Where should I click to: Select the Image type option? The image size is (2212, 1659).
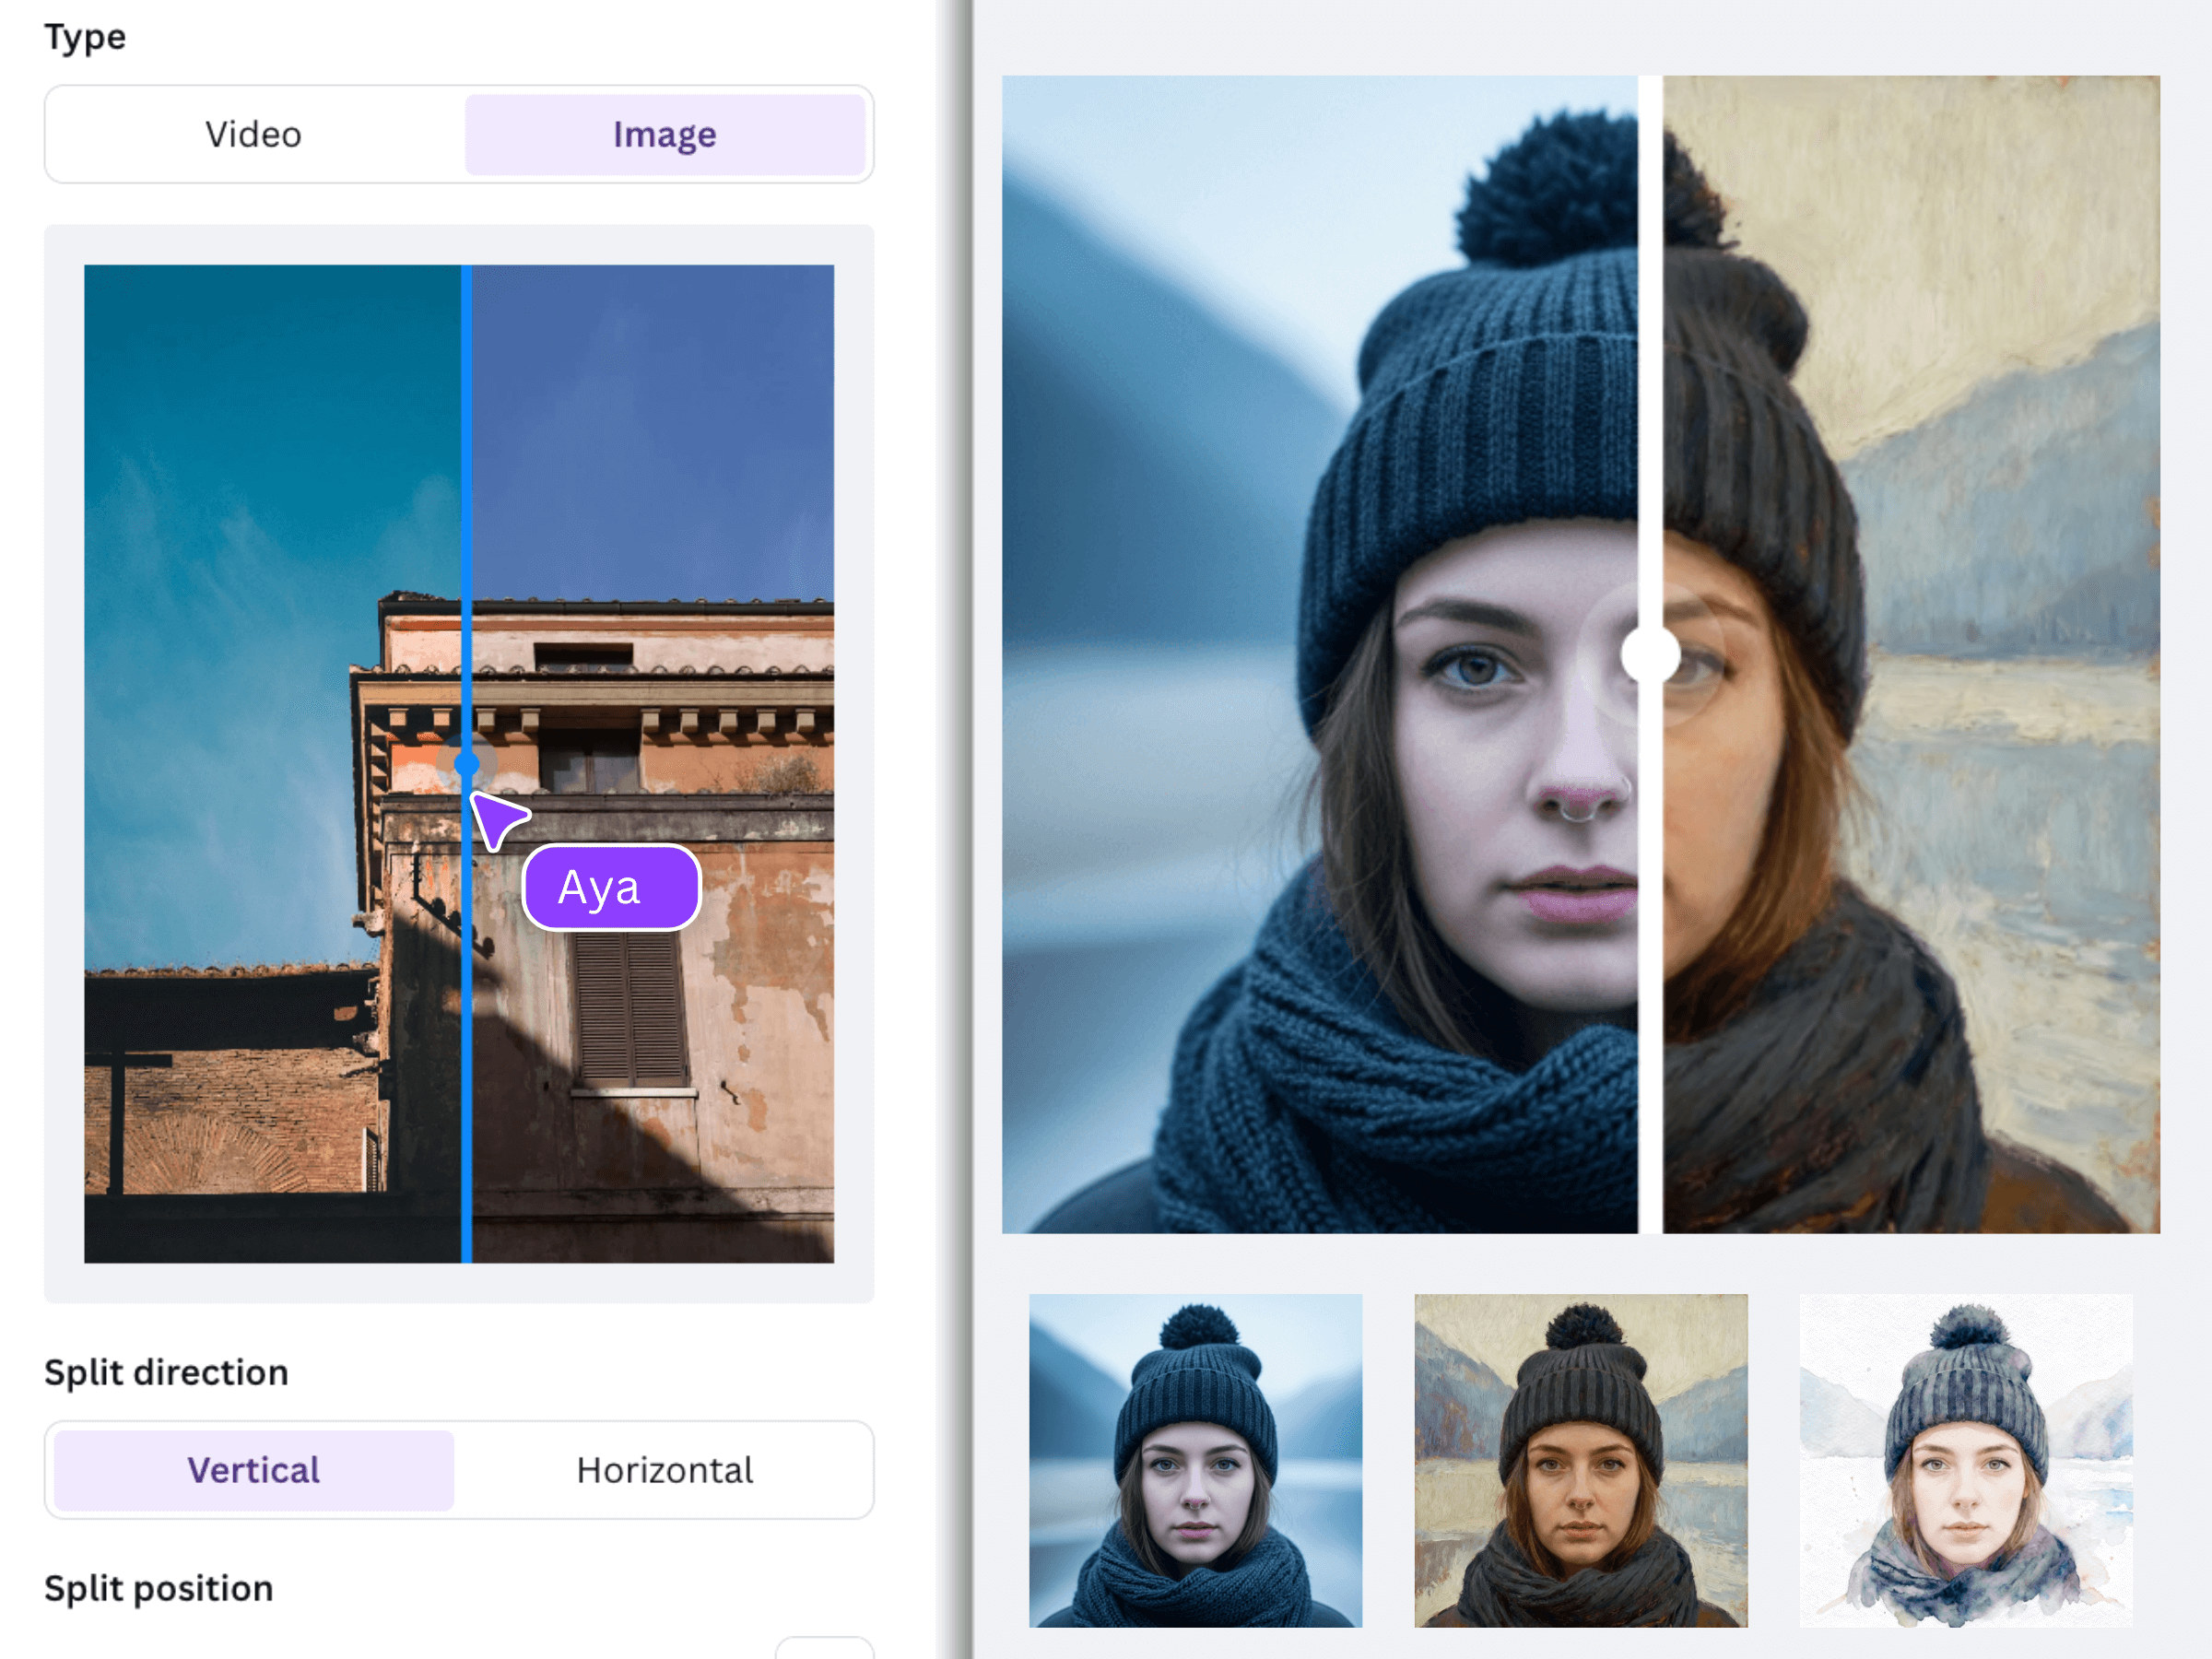click(x=664, y=135)
